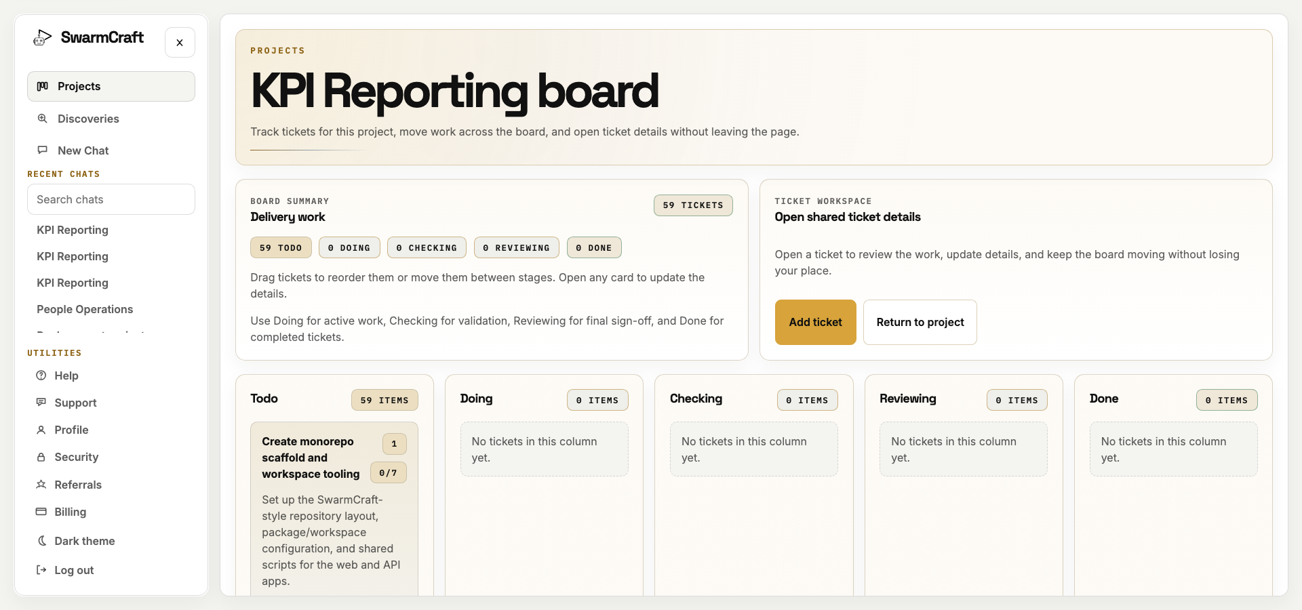Focus the Search chats field
This screenshot has height=610, width=1302.
pos(111,199)
